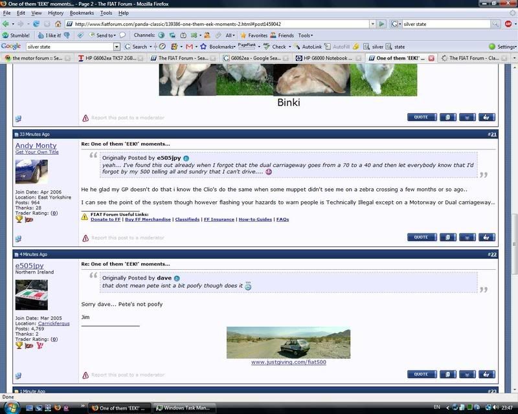Close the 'One of them EEK!' tab
The width and height of the screenshot is (518, 414).
[x=431, y=58]
